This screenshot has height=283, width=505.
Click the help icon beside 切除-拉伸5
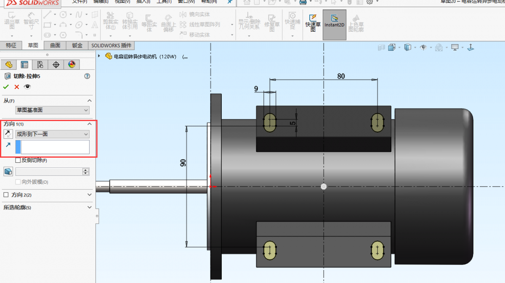(x=87, y=76)
